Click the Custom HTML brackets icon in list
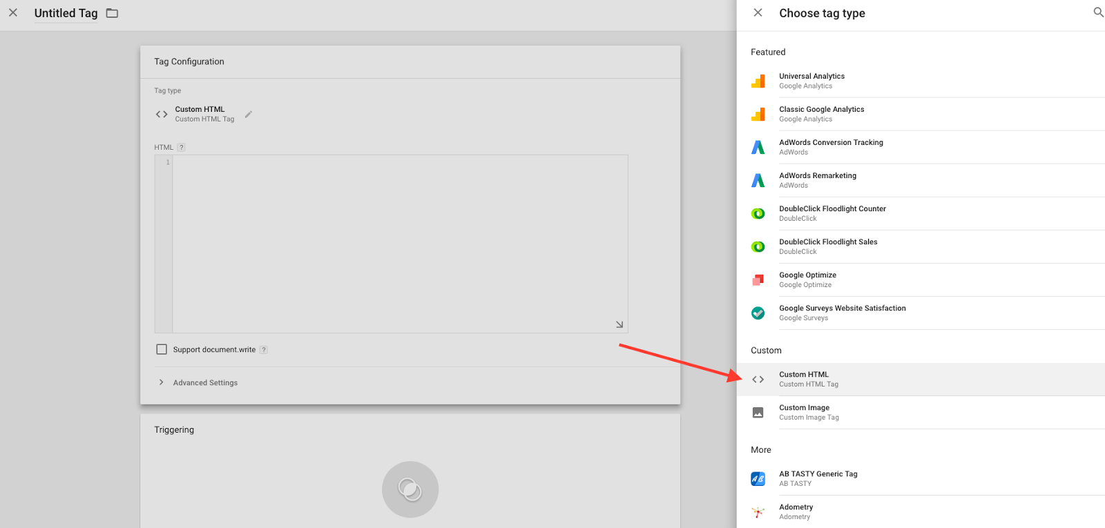Image resolution: width=1105 pixels, height=528 pixels. (758, 379)
